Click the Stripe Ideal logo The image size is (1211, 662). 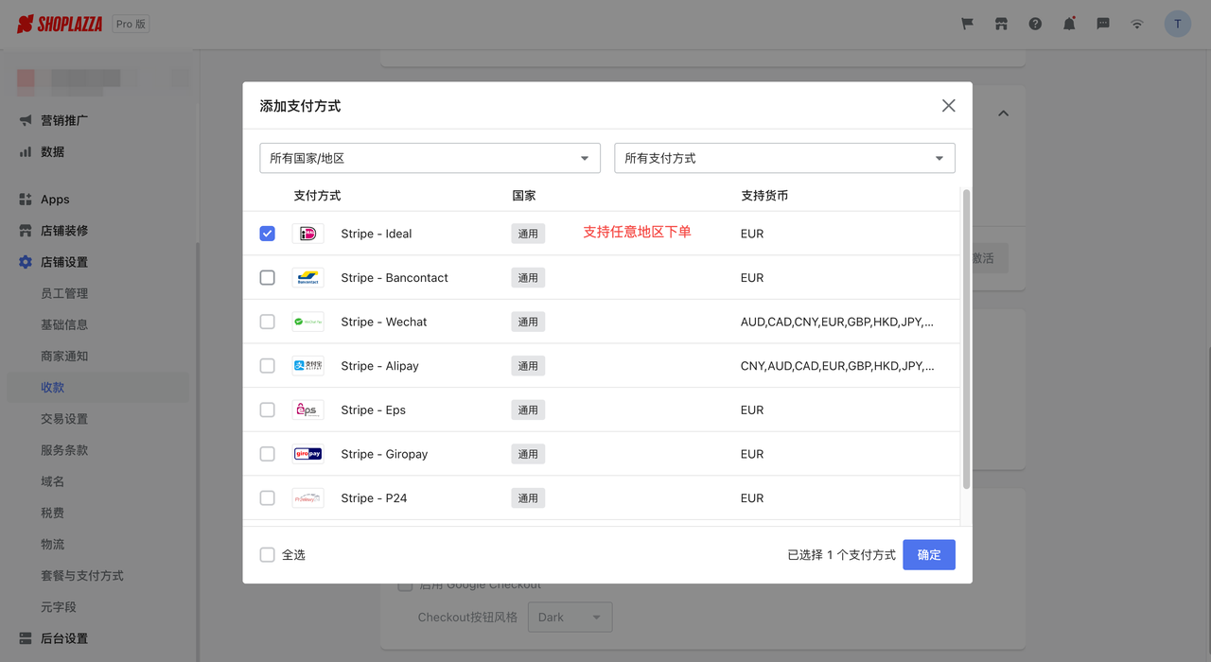[307, 234]
